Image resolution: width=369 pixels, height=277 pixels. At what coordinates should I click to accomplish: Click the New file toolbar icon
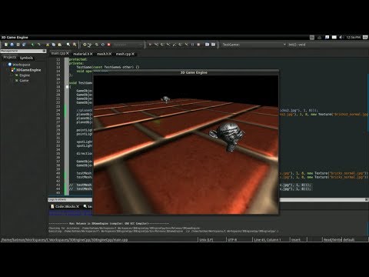(x=6, y=45)
